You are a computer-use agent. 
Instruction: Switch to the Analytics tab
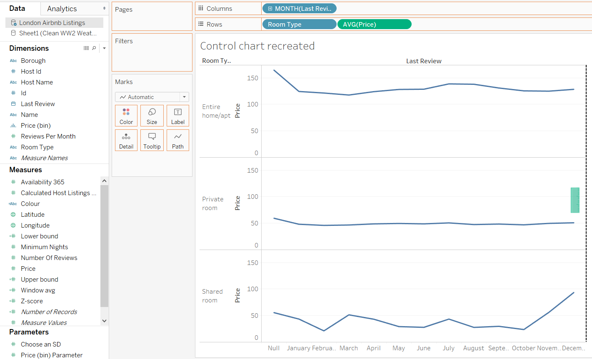[x=62, y=8]
